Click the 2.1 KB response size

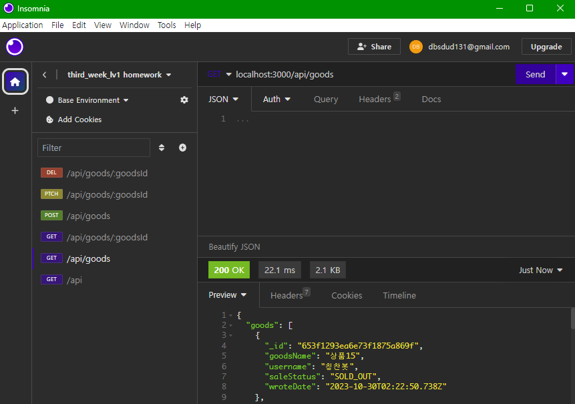(328, 270)
